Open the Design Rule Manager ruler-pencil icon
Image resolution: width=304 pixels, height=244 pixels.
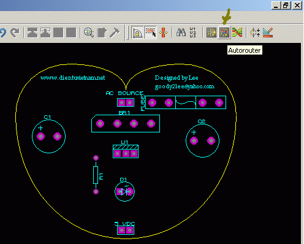click(x=268, y=32)
